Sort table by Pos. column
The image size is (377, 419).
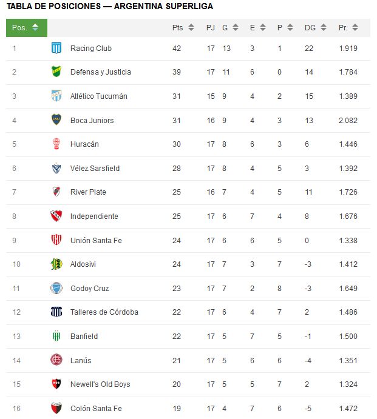coord(27,27)
